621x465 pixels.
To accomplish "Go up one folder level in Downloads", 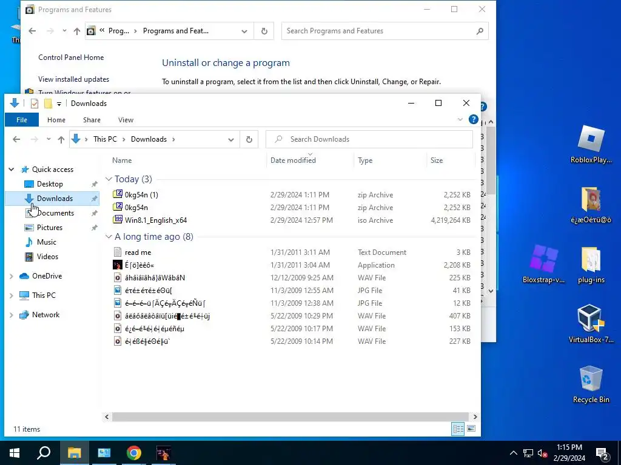I will 61,139.
